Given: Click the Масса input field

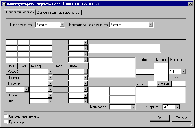Looking at the screenshot, I should 161,72.
